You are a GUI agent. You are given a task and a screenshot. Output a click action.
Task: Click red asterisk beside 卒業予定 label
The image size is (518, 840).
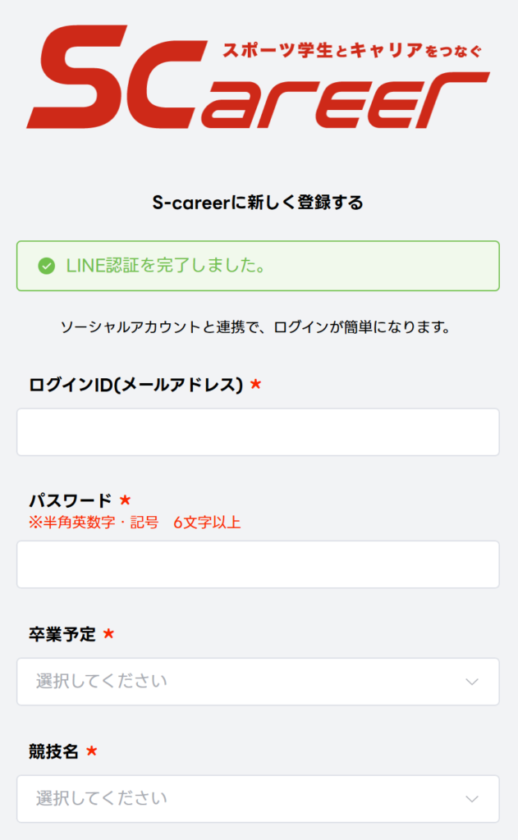click(x=108, y=634)
